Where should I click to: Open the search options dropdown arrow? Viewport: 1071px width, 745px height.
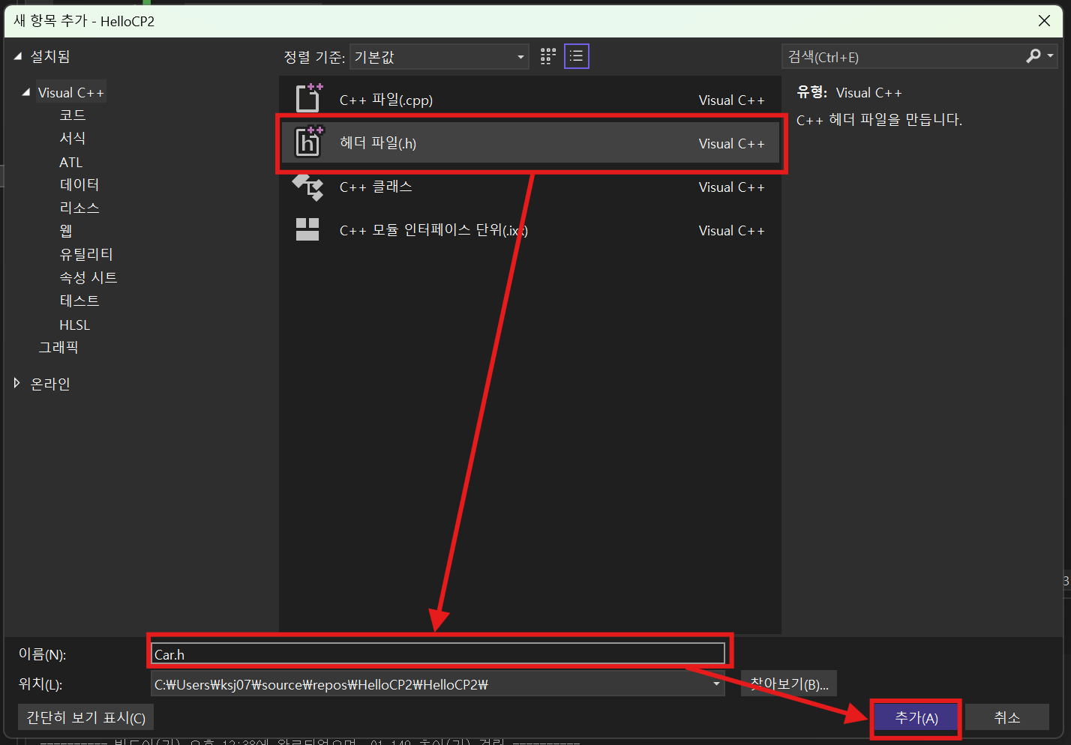tap(1050, 56)
